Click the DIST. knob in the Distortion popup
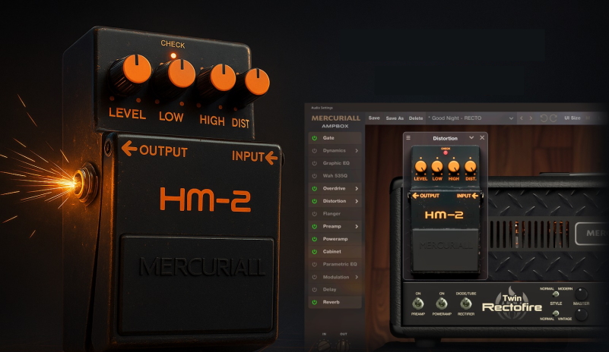Screen dimensions: 609x352 tap(471, 167)
